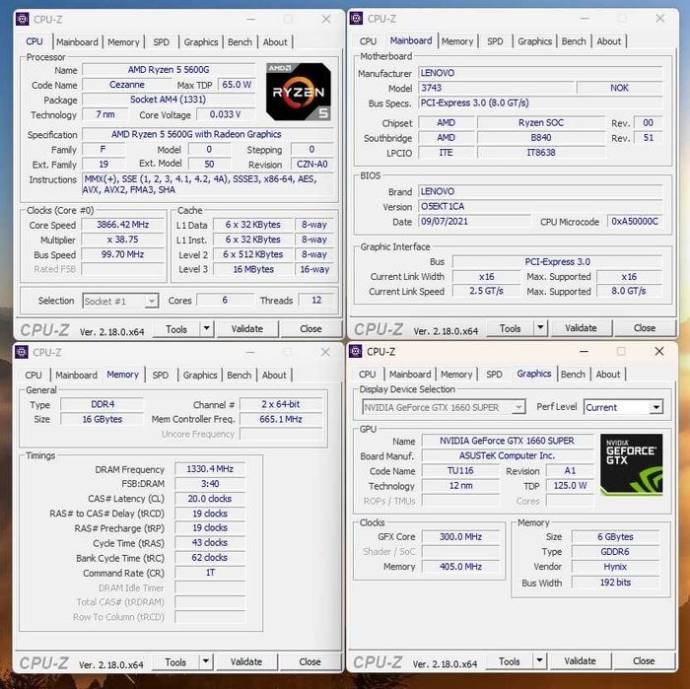Click Close button in CPU window
690x689 pixels.
pyautogui.click(x=310, y=329)
